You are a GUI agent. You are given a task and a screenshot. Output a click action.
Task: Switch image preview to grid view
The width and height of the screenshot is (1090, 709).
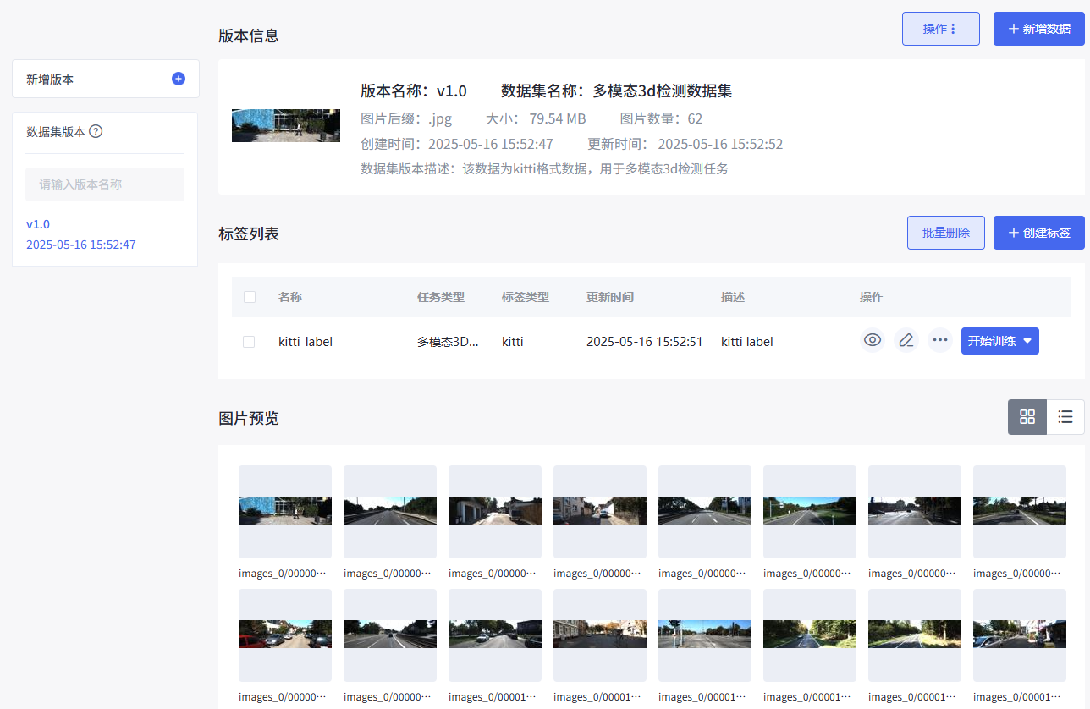coord(1027,417)
